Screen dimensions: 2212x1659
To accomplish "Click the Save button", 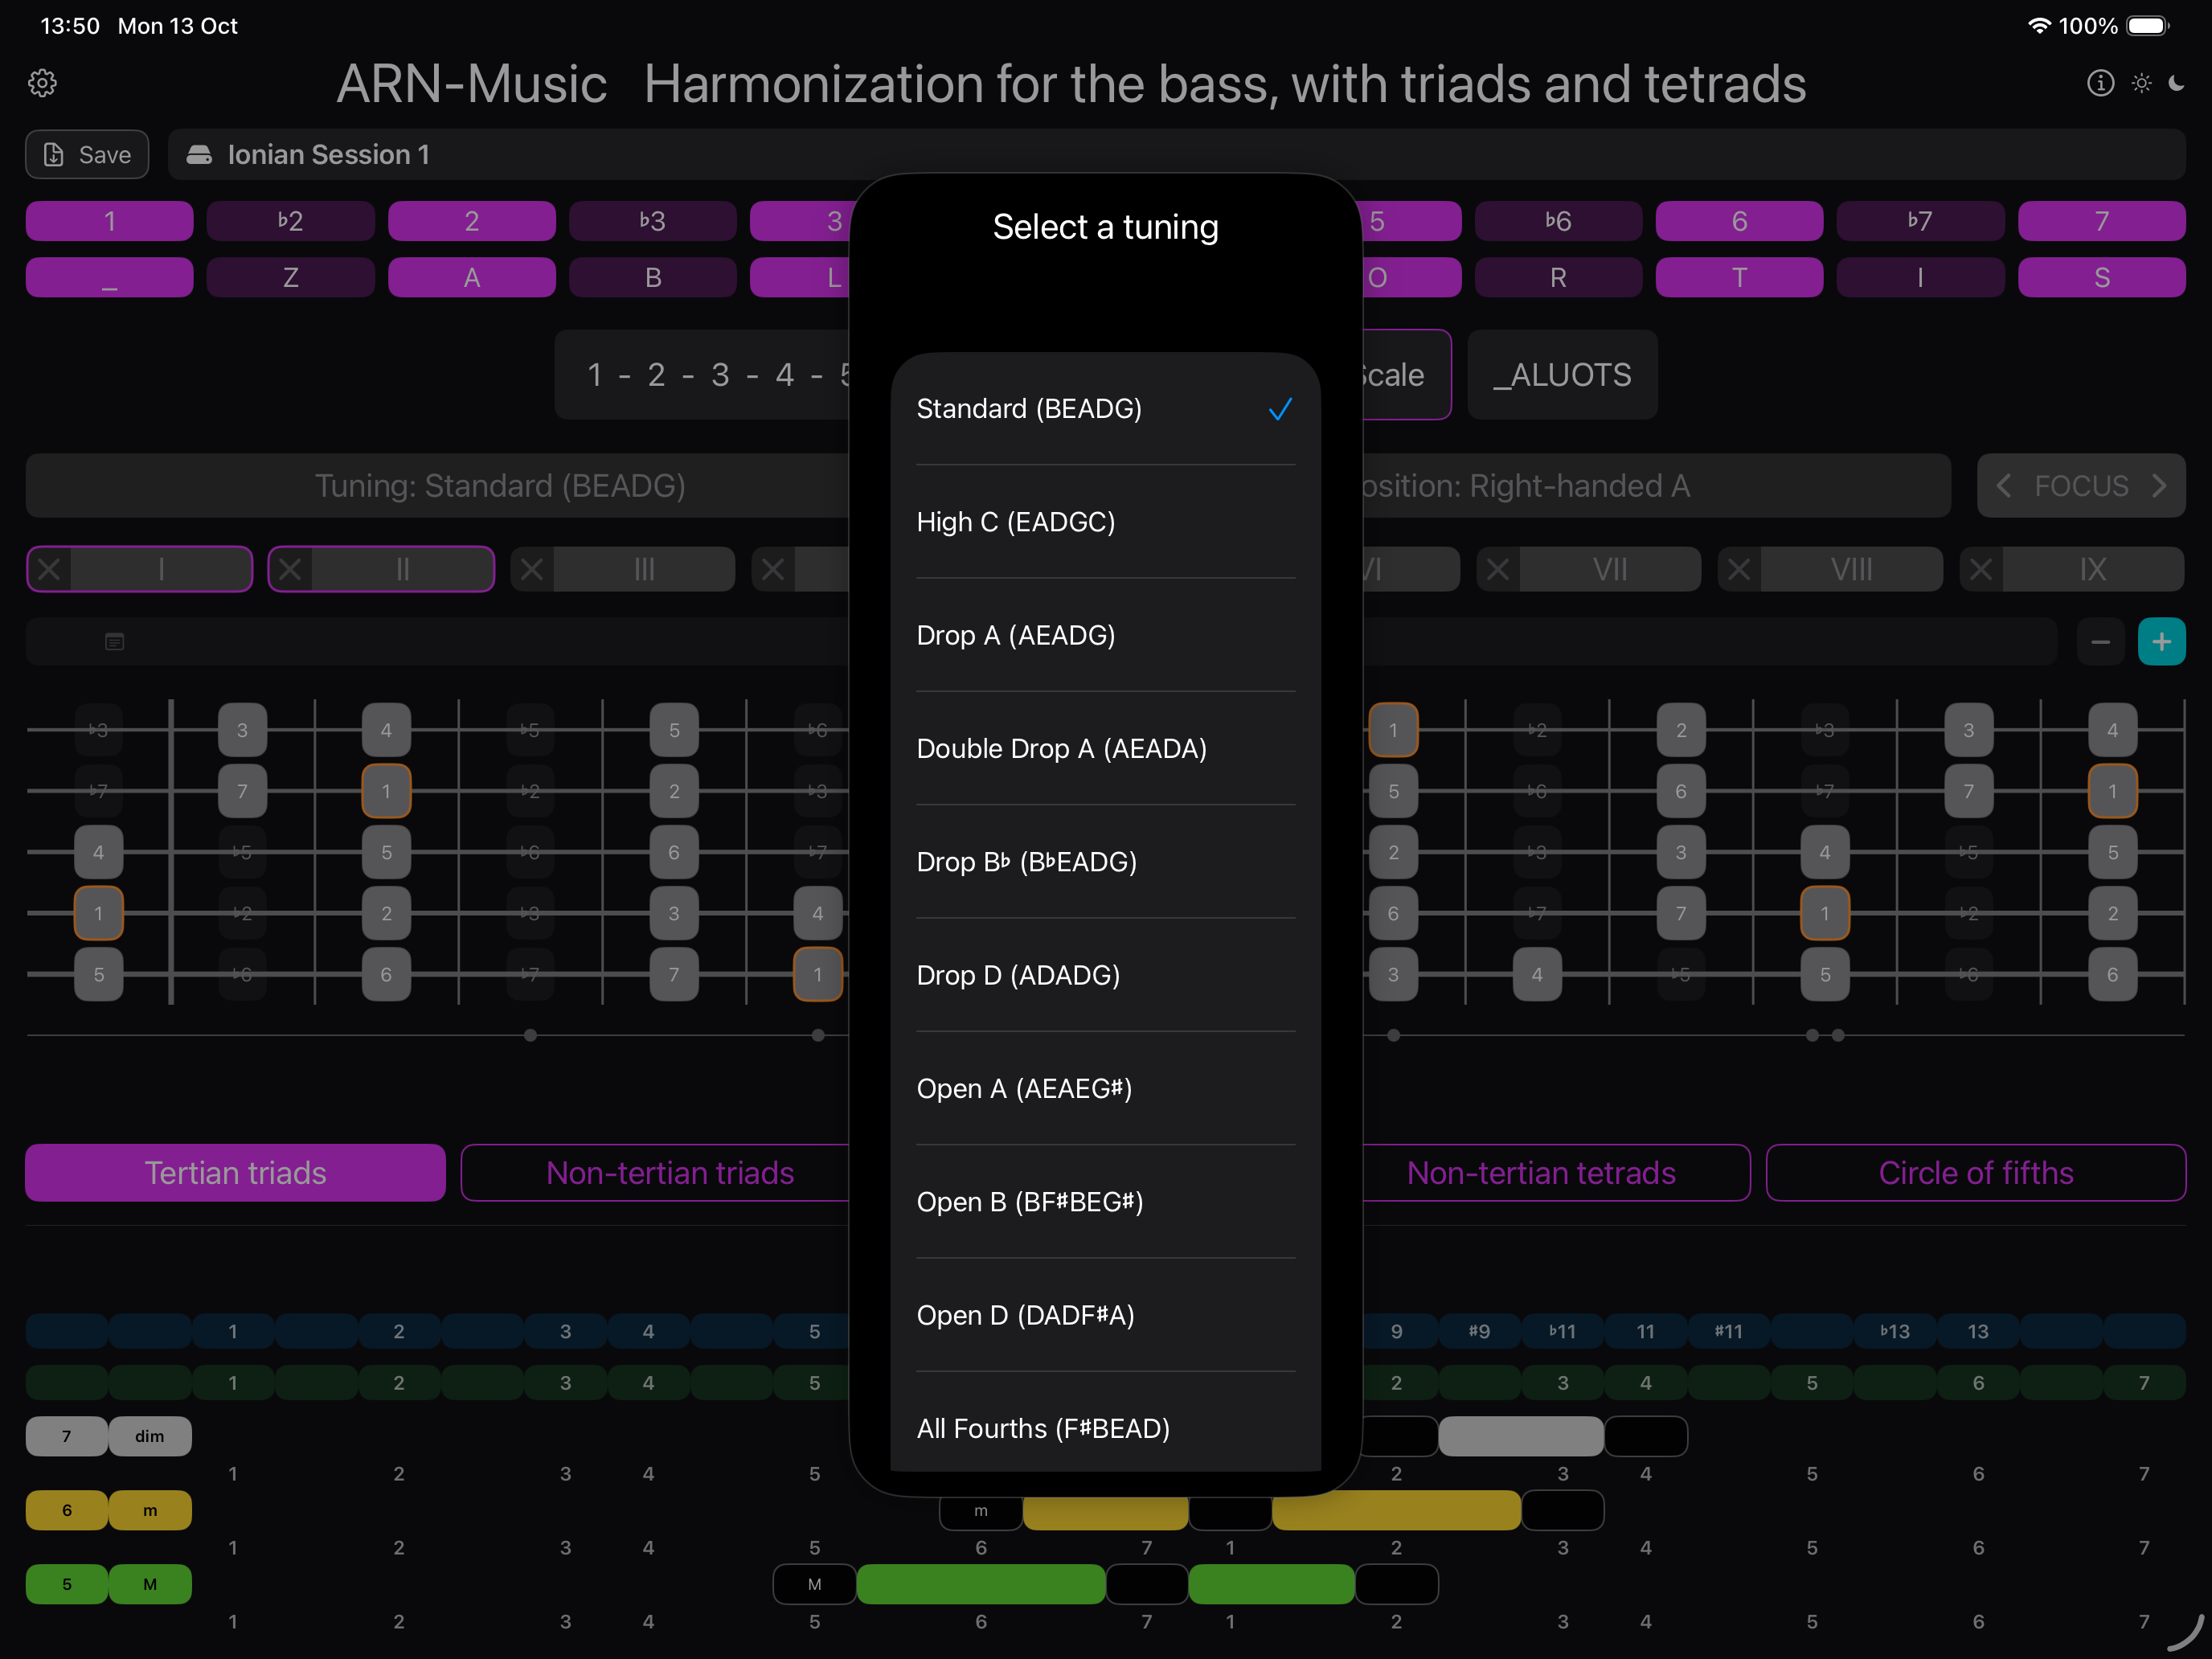I will click(x=87, y=155).
